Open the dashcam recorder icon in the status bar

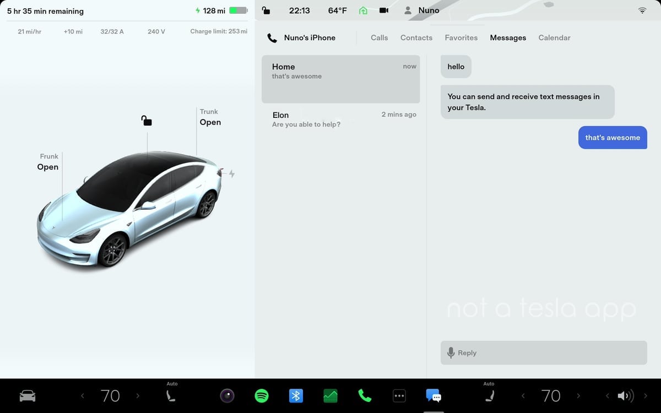384,10
